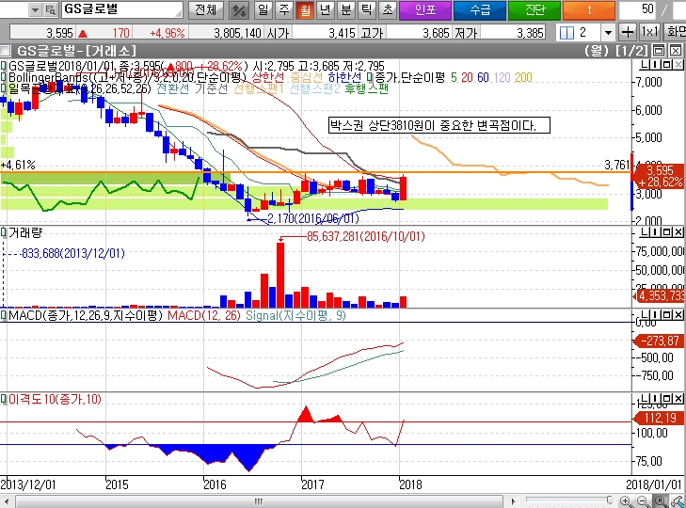Image resolution: width=686 pixels, height=508 pixels.
Task: Click the orange t button
Action: [588, 10]
